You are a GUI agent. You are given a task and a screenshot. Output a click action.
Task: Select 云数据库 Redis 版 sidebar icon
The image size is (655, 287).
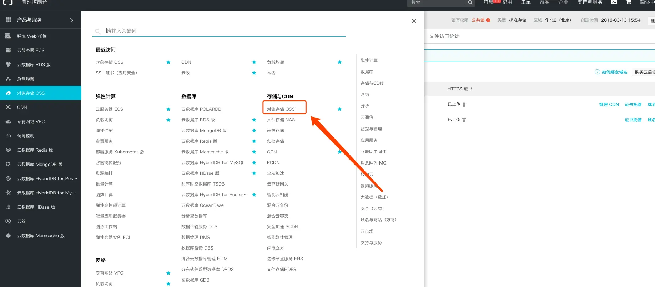coord(8,150)
